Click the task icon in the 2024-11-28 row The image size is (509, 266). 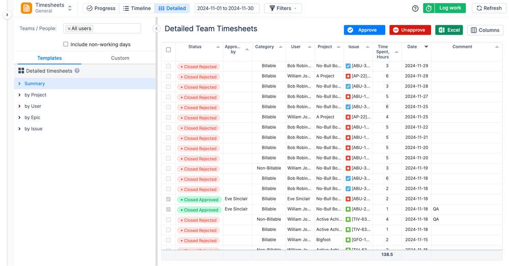click(348, 86)
